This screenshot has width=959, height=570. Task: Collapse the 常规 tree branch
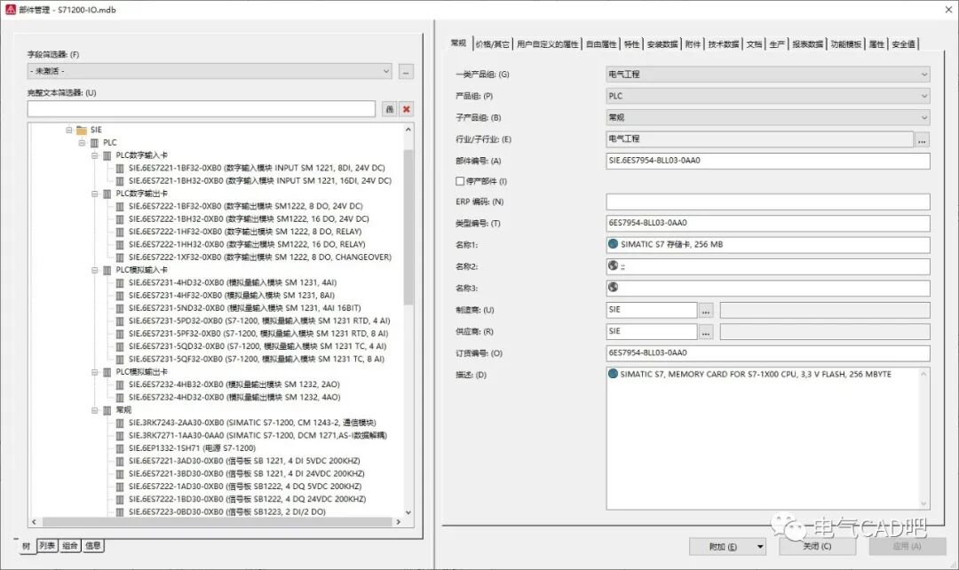point(94,409)
